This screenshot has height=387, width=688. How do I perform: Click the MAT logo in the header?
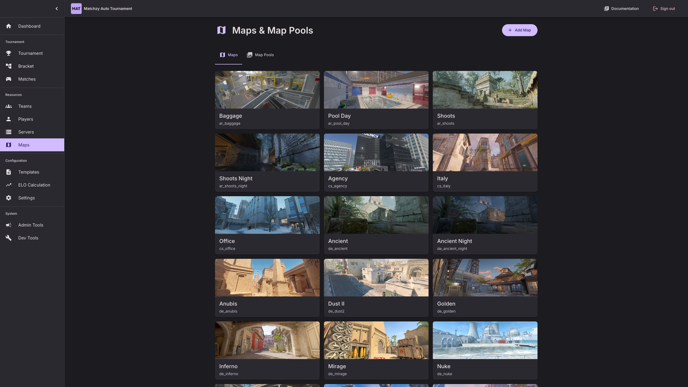point(76,8)
